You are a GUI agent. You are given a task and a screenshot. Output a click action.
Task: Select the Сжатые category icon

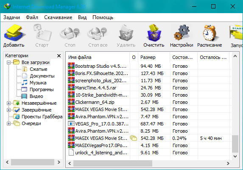[25, 69]
